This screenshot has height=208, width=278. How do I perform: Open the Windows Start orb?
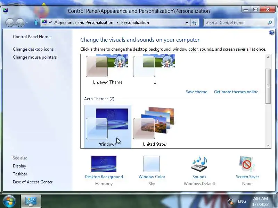(9, 201)
